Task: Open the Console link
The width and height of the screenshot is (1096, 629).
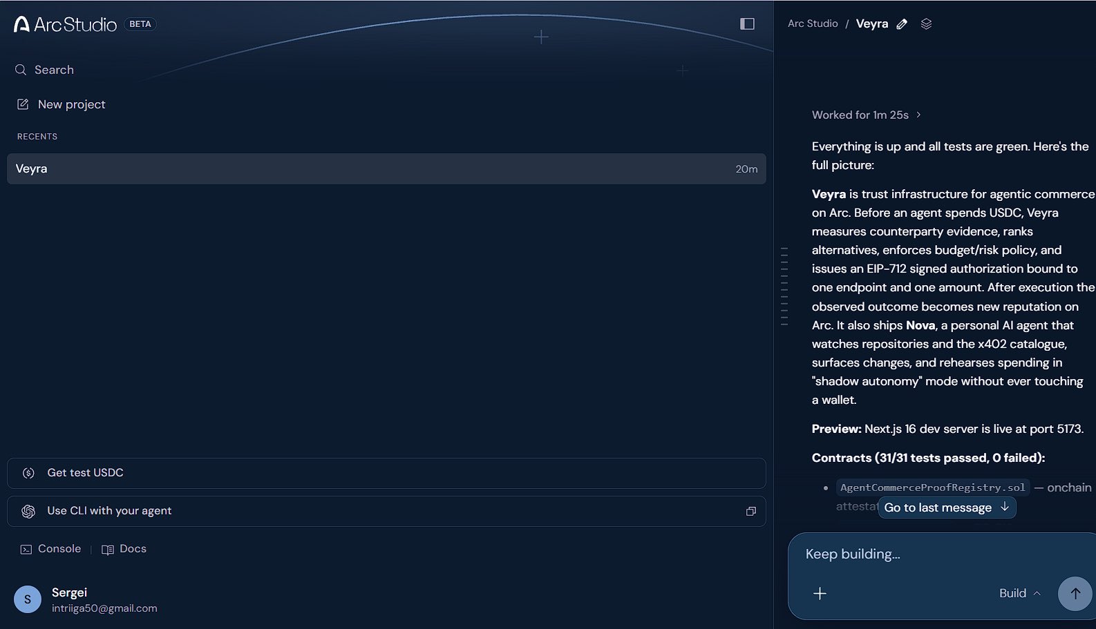Action: [x=50, y=549]
